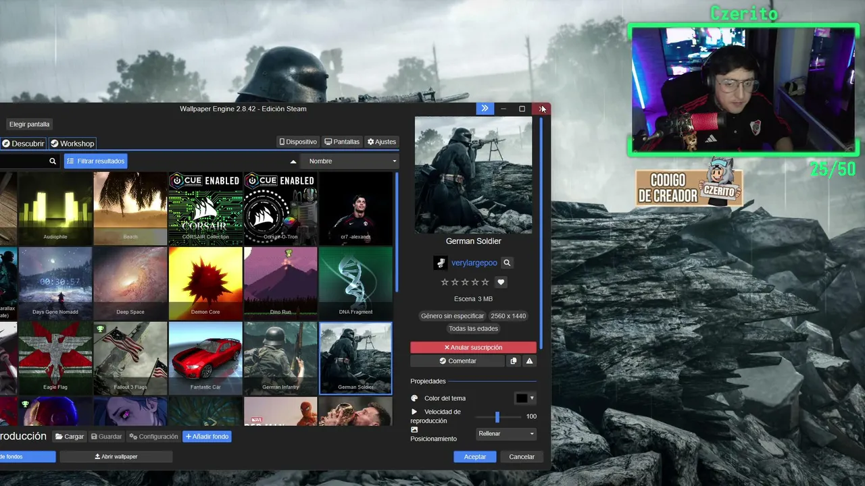Open the Dispositivo section

pos(298,142)
